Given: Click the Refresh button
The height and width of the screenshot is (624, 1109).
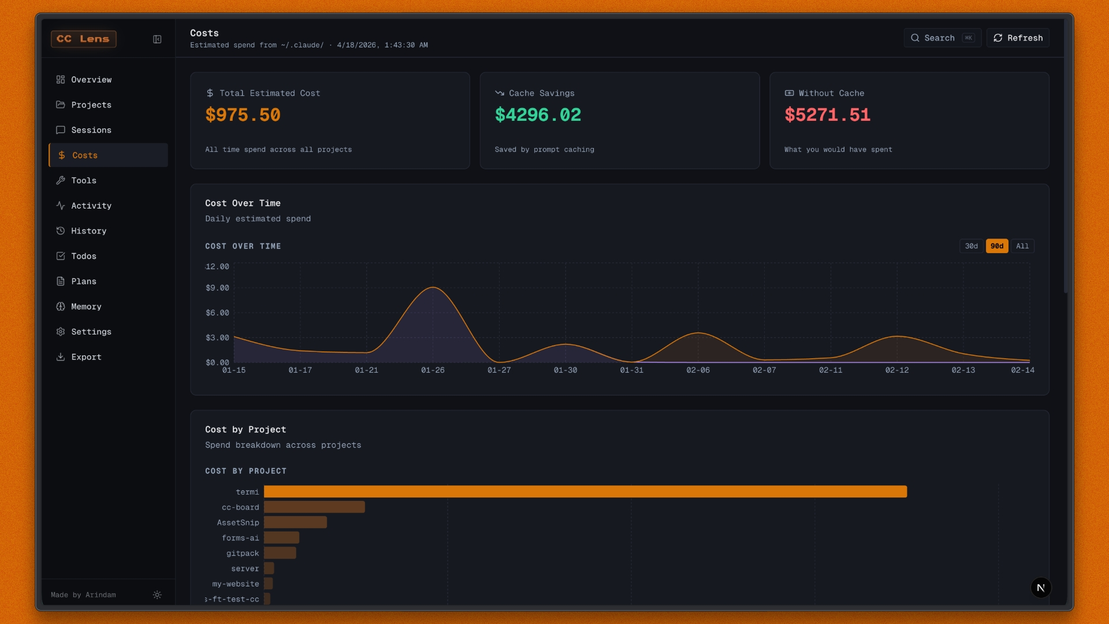Looking at the screenshot, I should tap(1018, 38).
